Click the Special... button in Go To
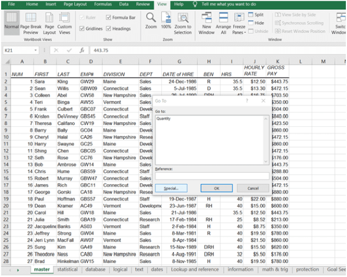Screen dimensions: 347x277 171,188
